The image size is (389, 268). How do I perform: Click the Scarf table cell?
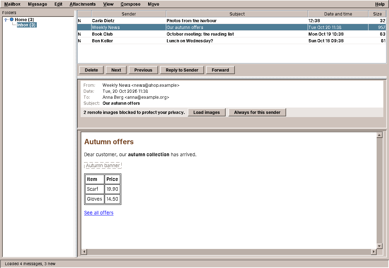pos(94,189)
